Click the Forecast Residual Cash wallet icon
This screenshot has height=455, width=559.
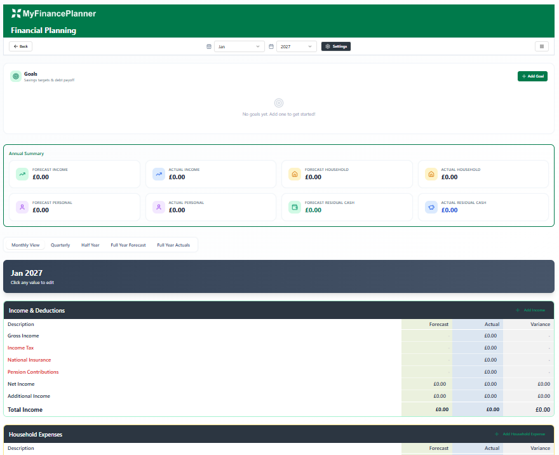[x=295, y=207]
